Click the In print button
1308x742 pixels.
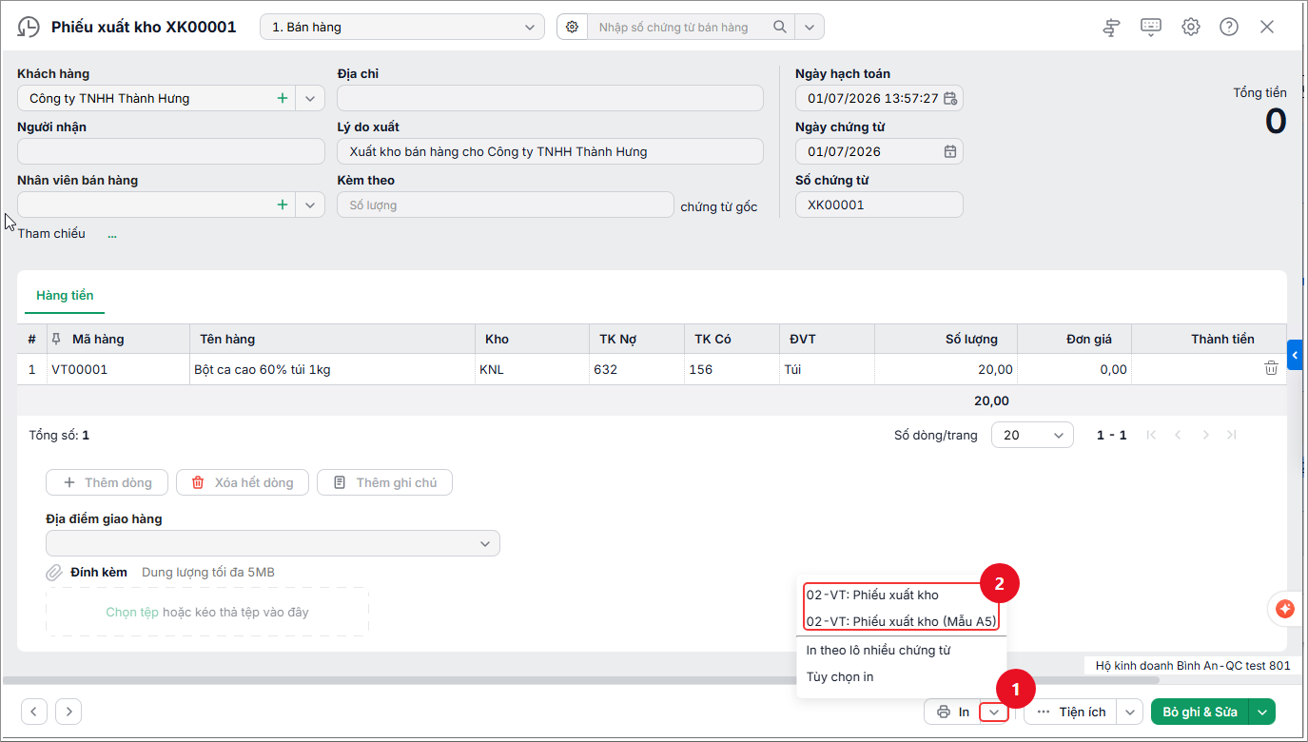[x=952, y=712]
